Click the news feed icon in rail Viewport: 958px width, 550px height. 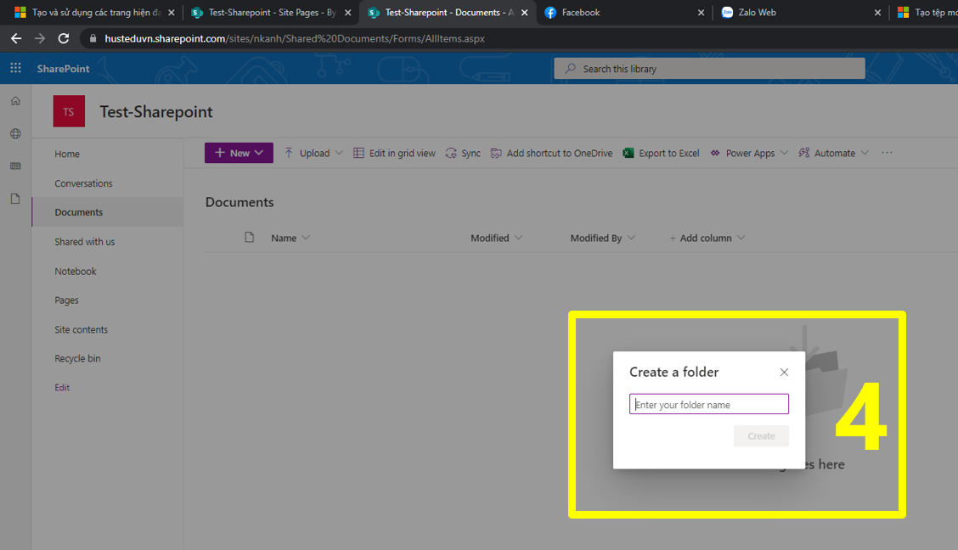pos(15,166)
